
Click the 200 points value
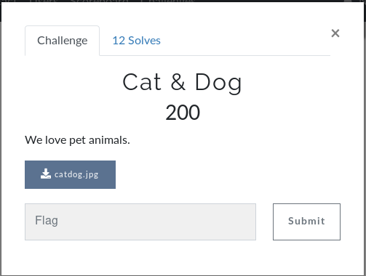(183, 113)
